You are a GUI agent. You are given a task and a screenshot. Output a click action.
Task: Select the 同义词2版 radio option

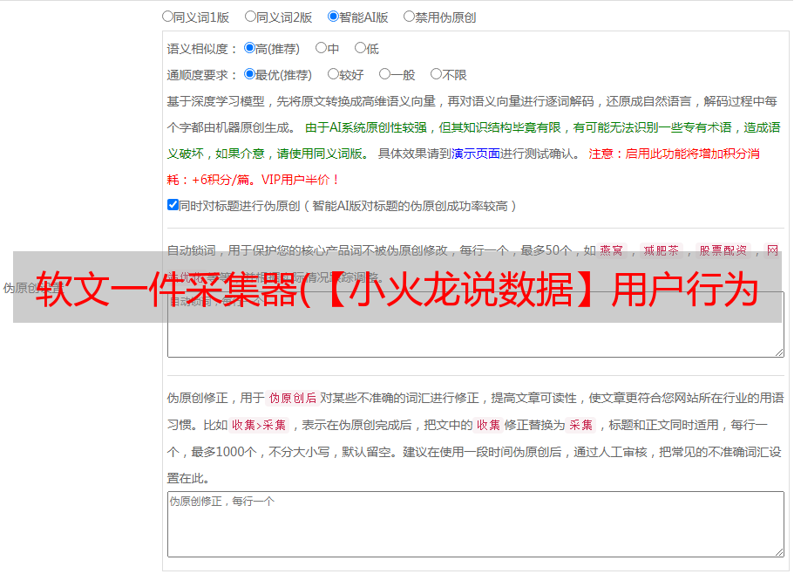tap(250, 17)
